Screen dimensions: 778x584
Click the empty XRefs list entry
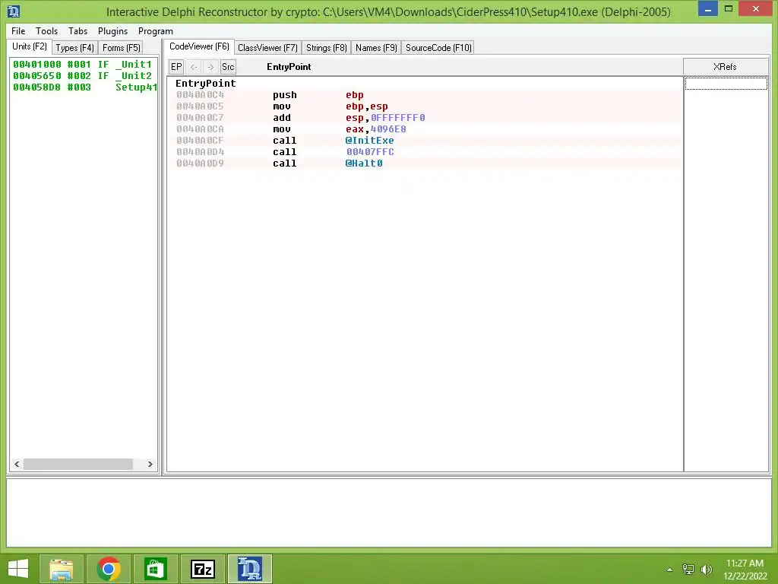[726, 84]
